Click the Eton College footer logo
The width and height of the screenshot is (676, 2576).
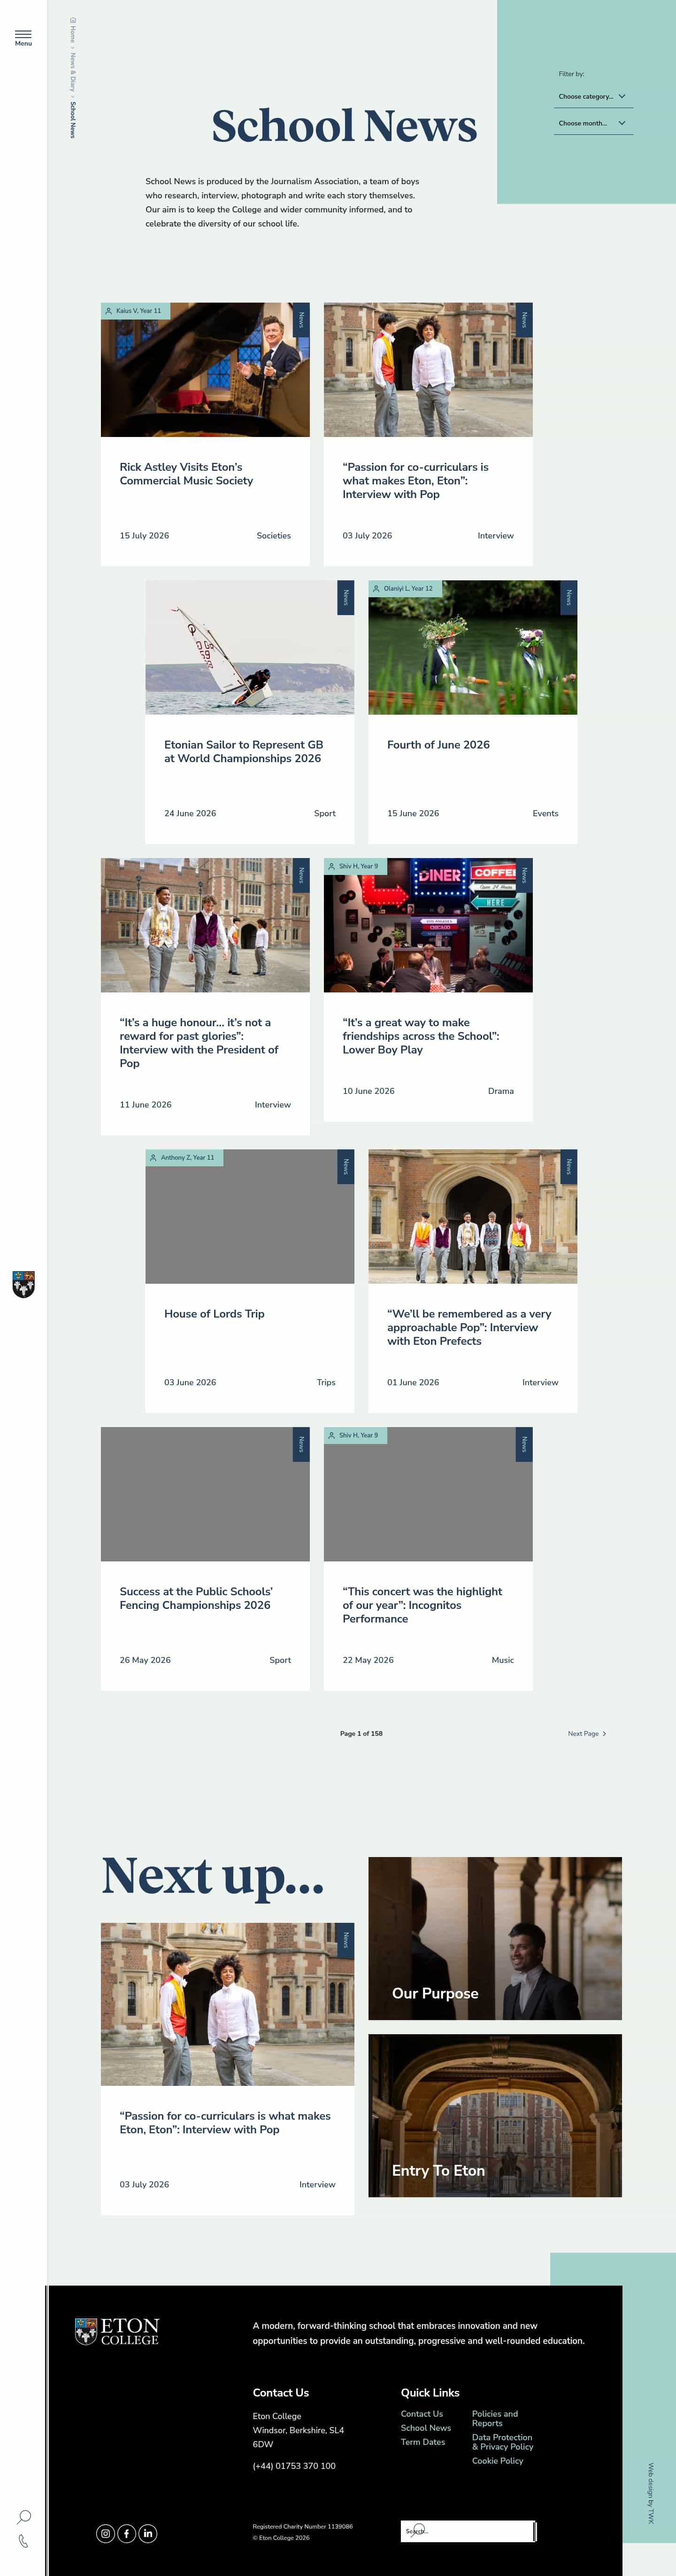coord(117,2331)
